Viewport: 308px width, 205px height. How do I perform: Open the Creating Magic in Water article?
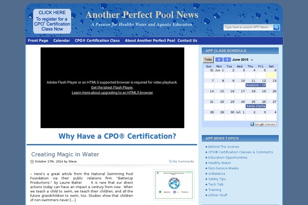point(65,154)
